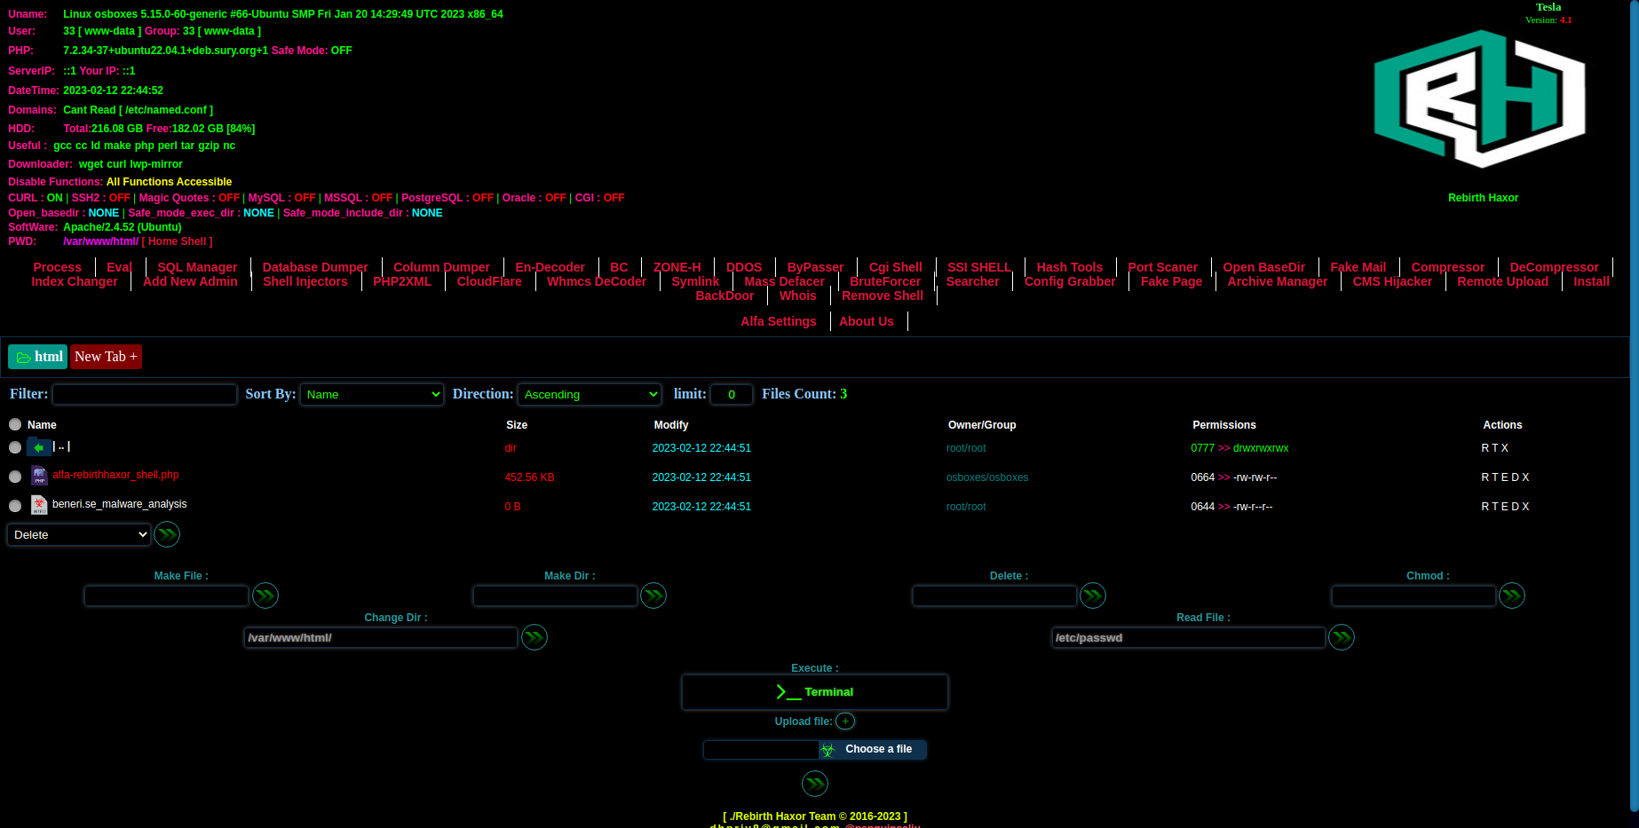
Task: Open the Process menu item
Action: coord(58,267)
